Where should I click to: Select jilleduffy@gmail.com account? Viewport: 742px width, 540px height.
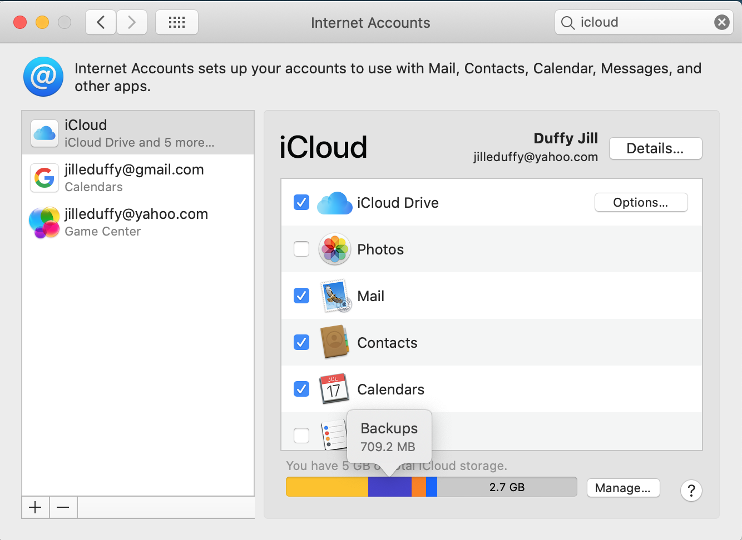(138, 177)
